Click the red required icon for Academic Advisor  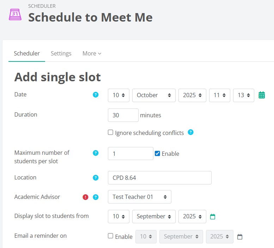[86, 197]
